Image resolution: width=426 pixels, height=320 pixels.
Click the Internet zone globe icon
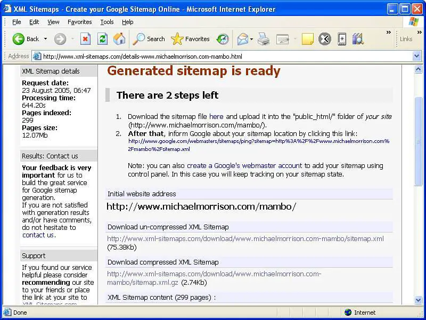[x=348, y=313]
